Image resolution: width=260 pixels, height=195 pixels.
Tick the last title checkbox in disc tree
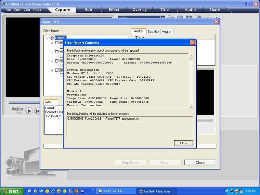coord(57,70)
